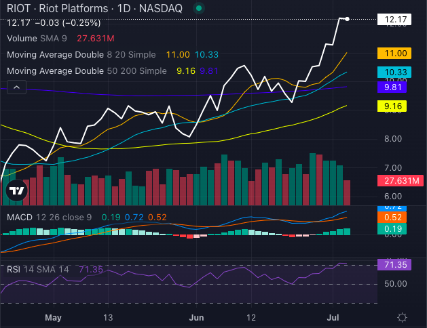The height and width of the screenshot is (328, 427).
Task: Select the RSI 14 SMA 14 legend
Action: [x=37, y=269]
